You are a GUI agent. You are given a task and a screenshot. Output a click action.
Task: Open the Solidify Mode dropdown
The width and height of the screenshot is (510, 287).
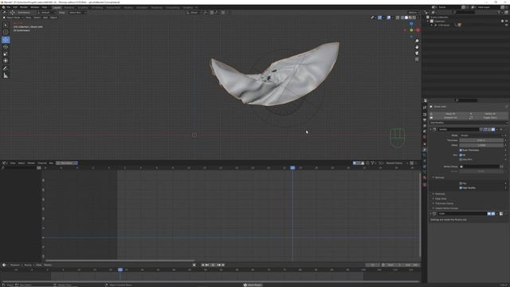[x=481, y=136]
